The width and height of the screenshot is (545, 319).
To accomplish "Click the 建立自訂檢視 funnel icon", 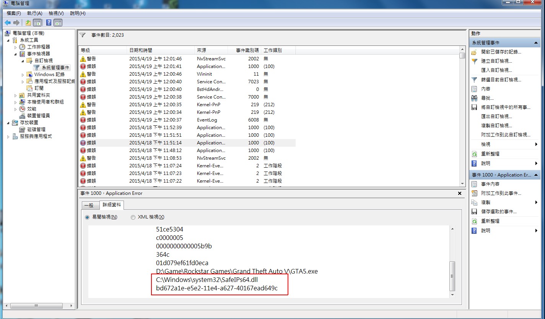I will click(474, 61).
